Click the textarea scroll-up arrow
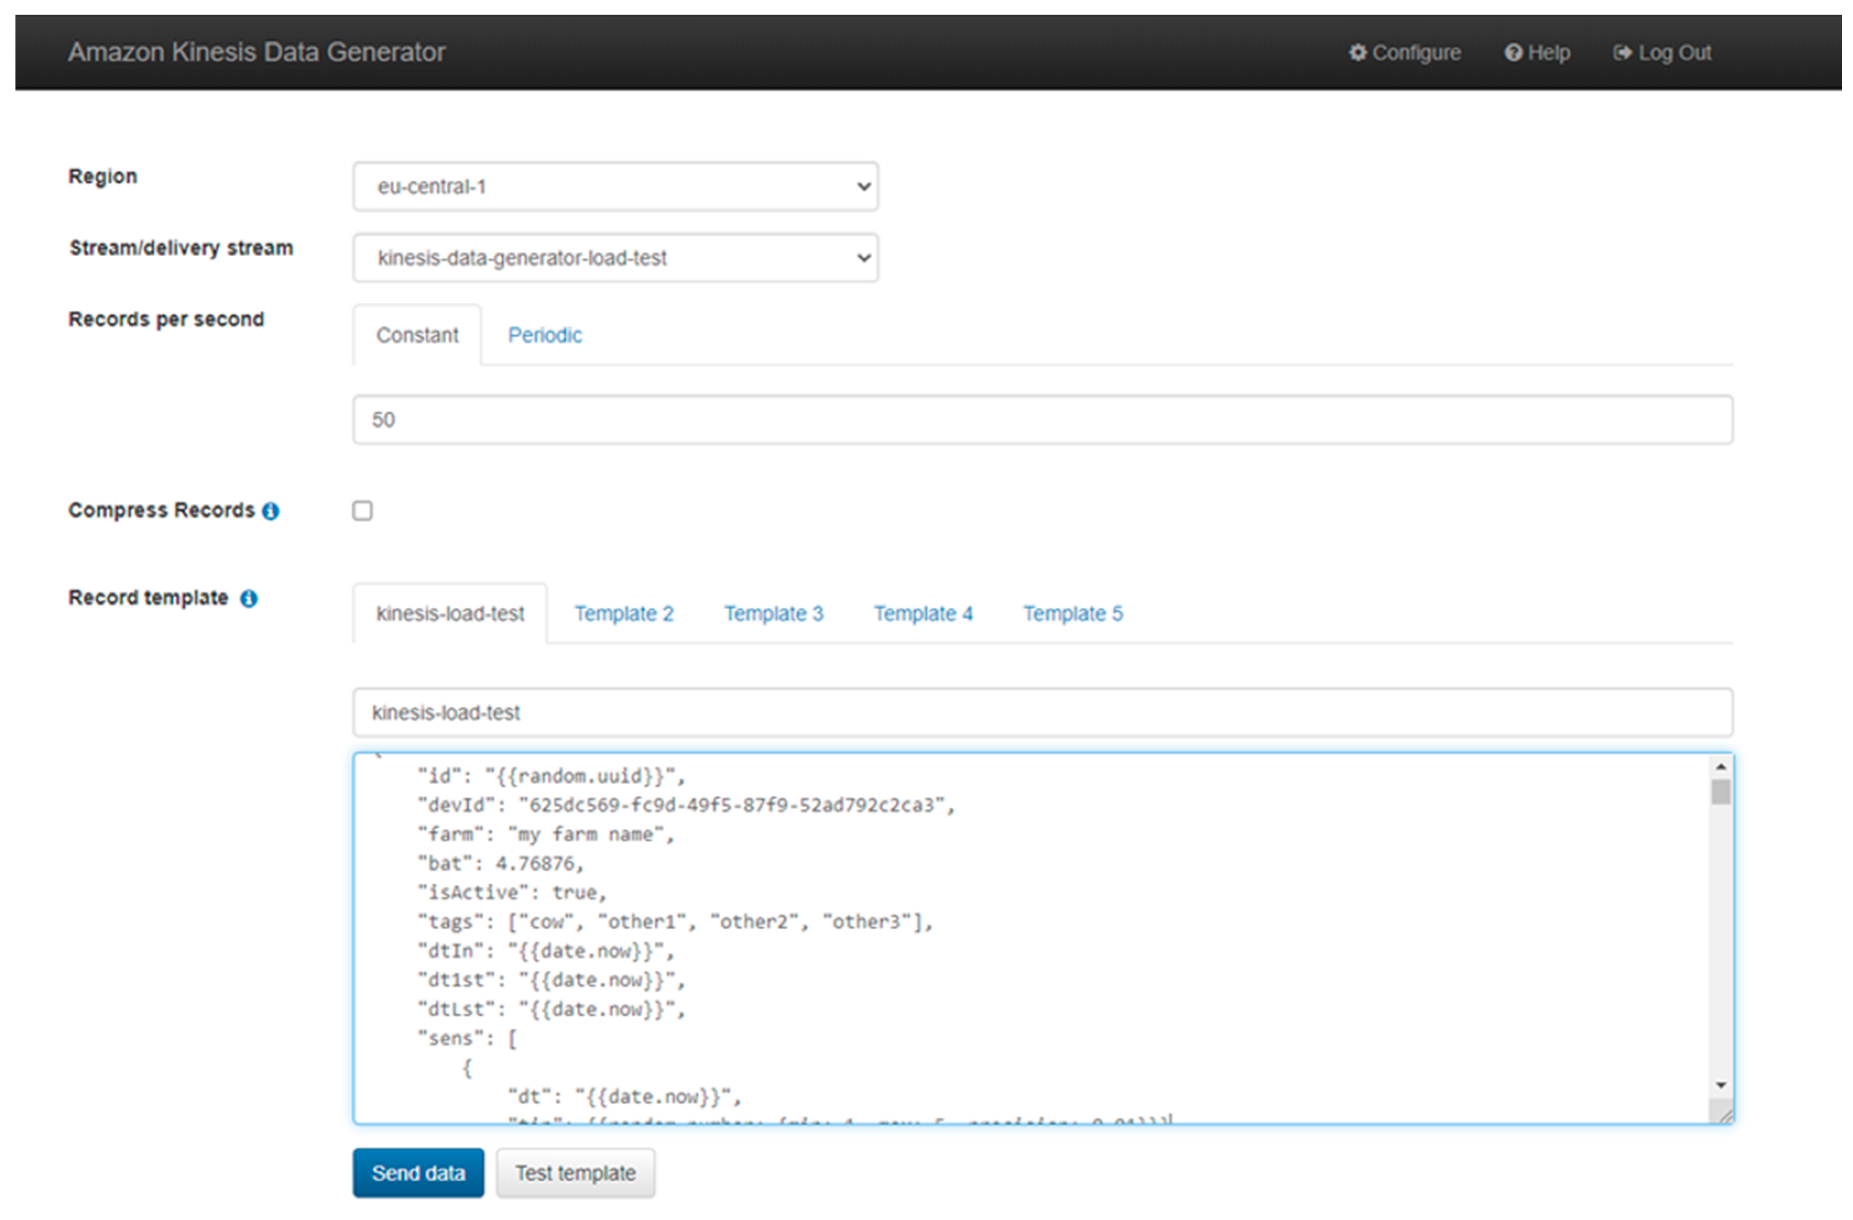Image resolution: width=1853 pixels, height=1220 pixels. pos(1720,767)
